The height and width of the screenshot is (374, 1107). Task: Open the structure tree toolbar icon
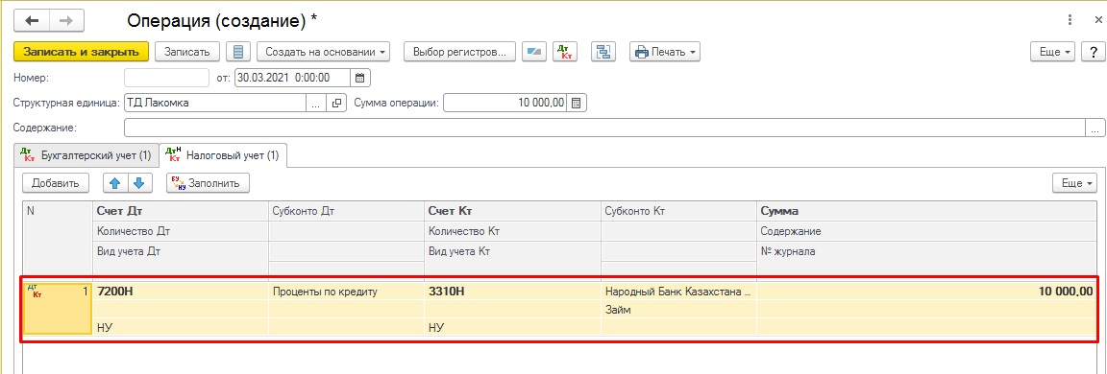click(603, 52)
